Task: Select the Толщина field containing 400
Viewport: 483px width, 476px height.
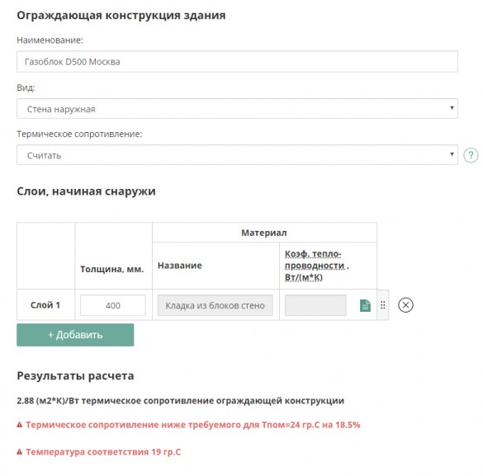Action: (x=113, y=305)
